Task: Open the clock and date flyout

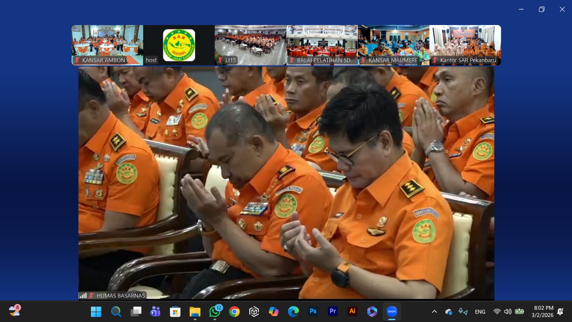Action: click(543, 312)
